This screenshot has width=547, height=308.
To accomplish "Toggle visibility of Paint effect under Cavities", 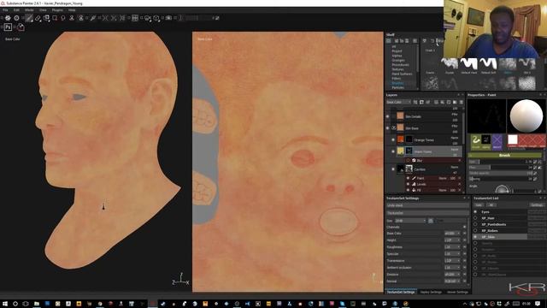I will 408,178.
